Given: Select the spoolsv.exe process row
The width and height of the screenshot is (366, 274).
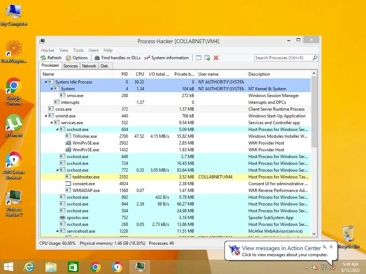Looking at the screenshot, I should [175, 218].
